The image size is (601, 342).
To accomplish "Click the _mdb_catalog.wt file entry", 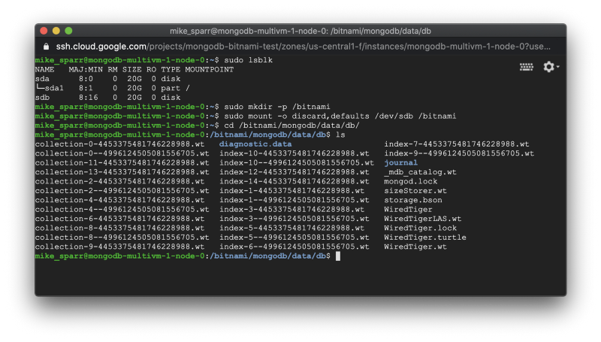I will pos(420,172).
